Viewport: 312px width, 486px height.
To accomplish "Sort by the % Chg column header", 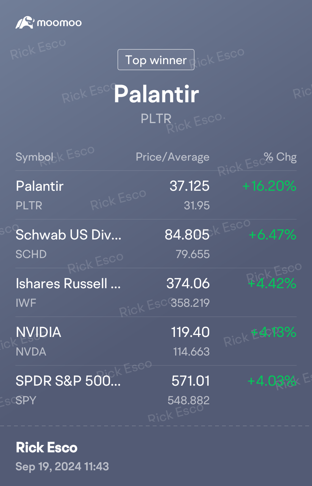I will 280,157.
